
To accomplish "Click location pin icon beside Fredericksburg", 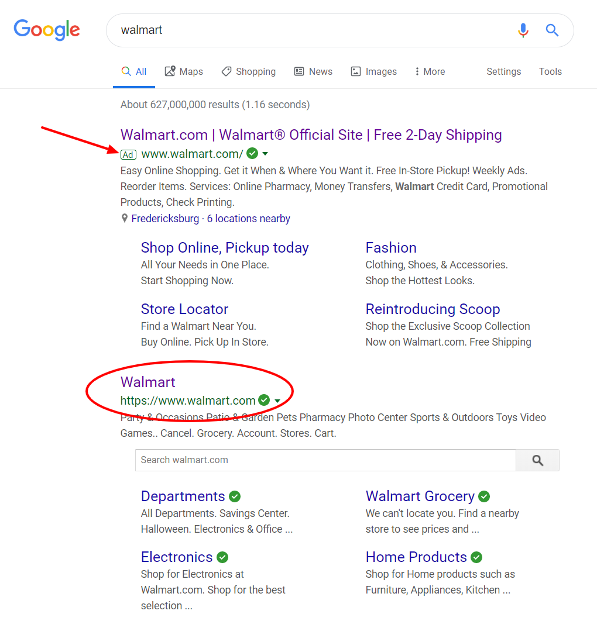I will point(125,218).
